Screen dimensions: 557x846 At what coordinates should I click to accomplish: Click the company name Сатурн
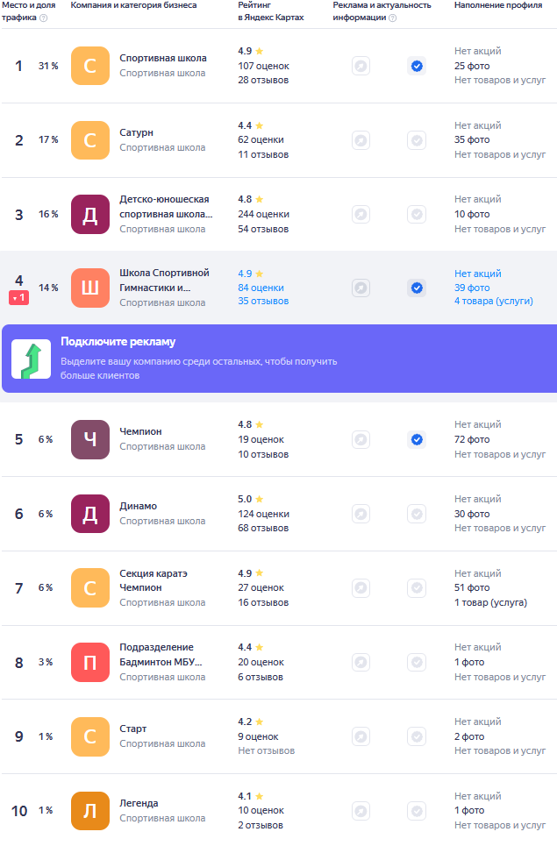point(136,132)
